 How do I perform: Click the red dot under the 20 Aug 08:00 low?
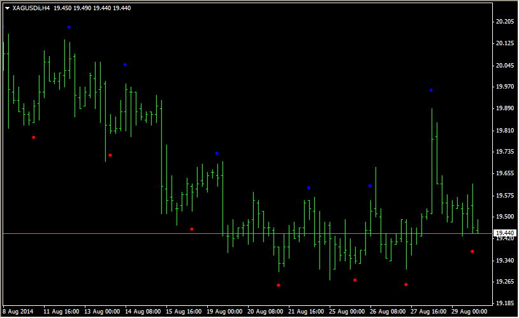point(279,285)
